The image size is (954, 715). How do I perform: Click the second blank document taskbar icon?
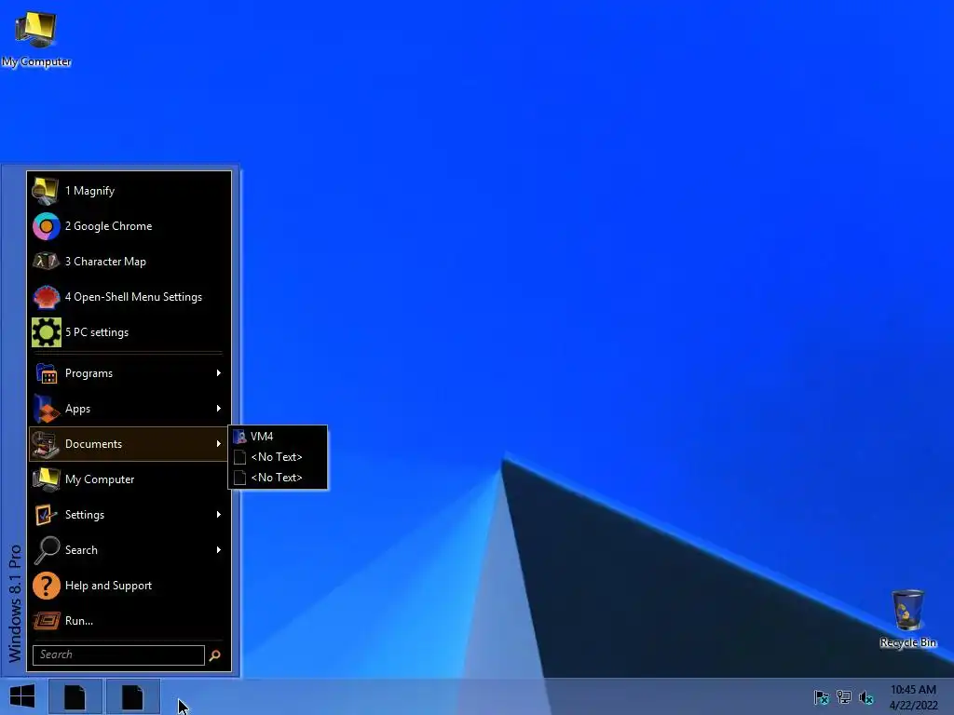click(132, 696)
